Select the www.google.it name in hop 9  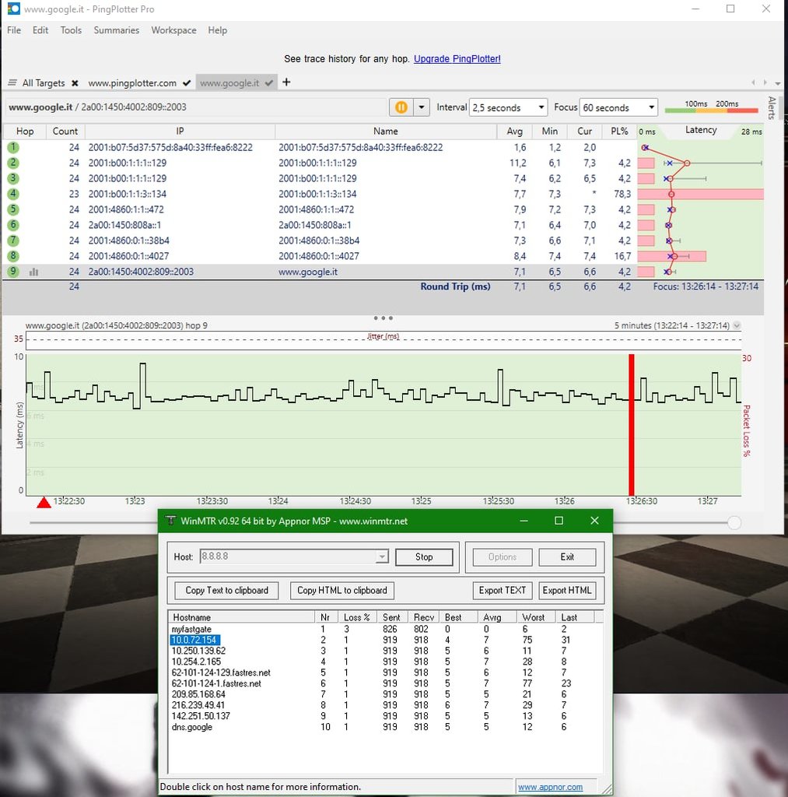308,272
